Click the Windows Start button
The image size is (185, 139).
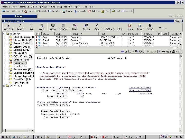pyautogui.click(x=6, y=137)
